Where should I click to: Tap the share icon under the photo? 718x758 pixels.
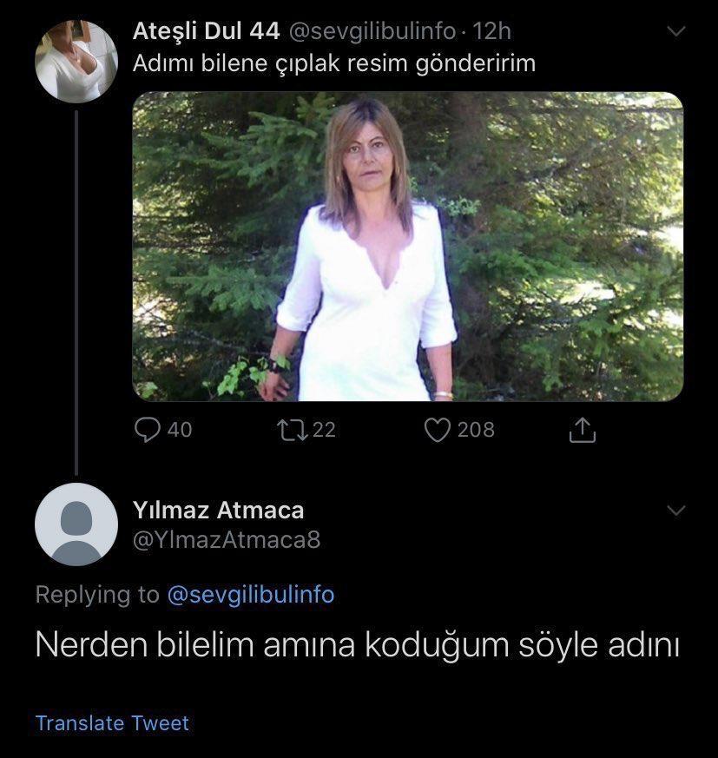pos(583,430)
